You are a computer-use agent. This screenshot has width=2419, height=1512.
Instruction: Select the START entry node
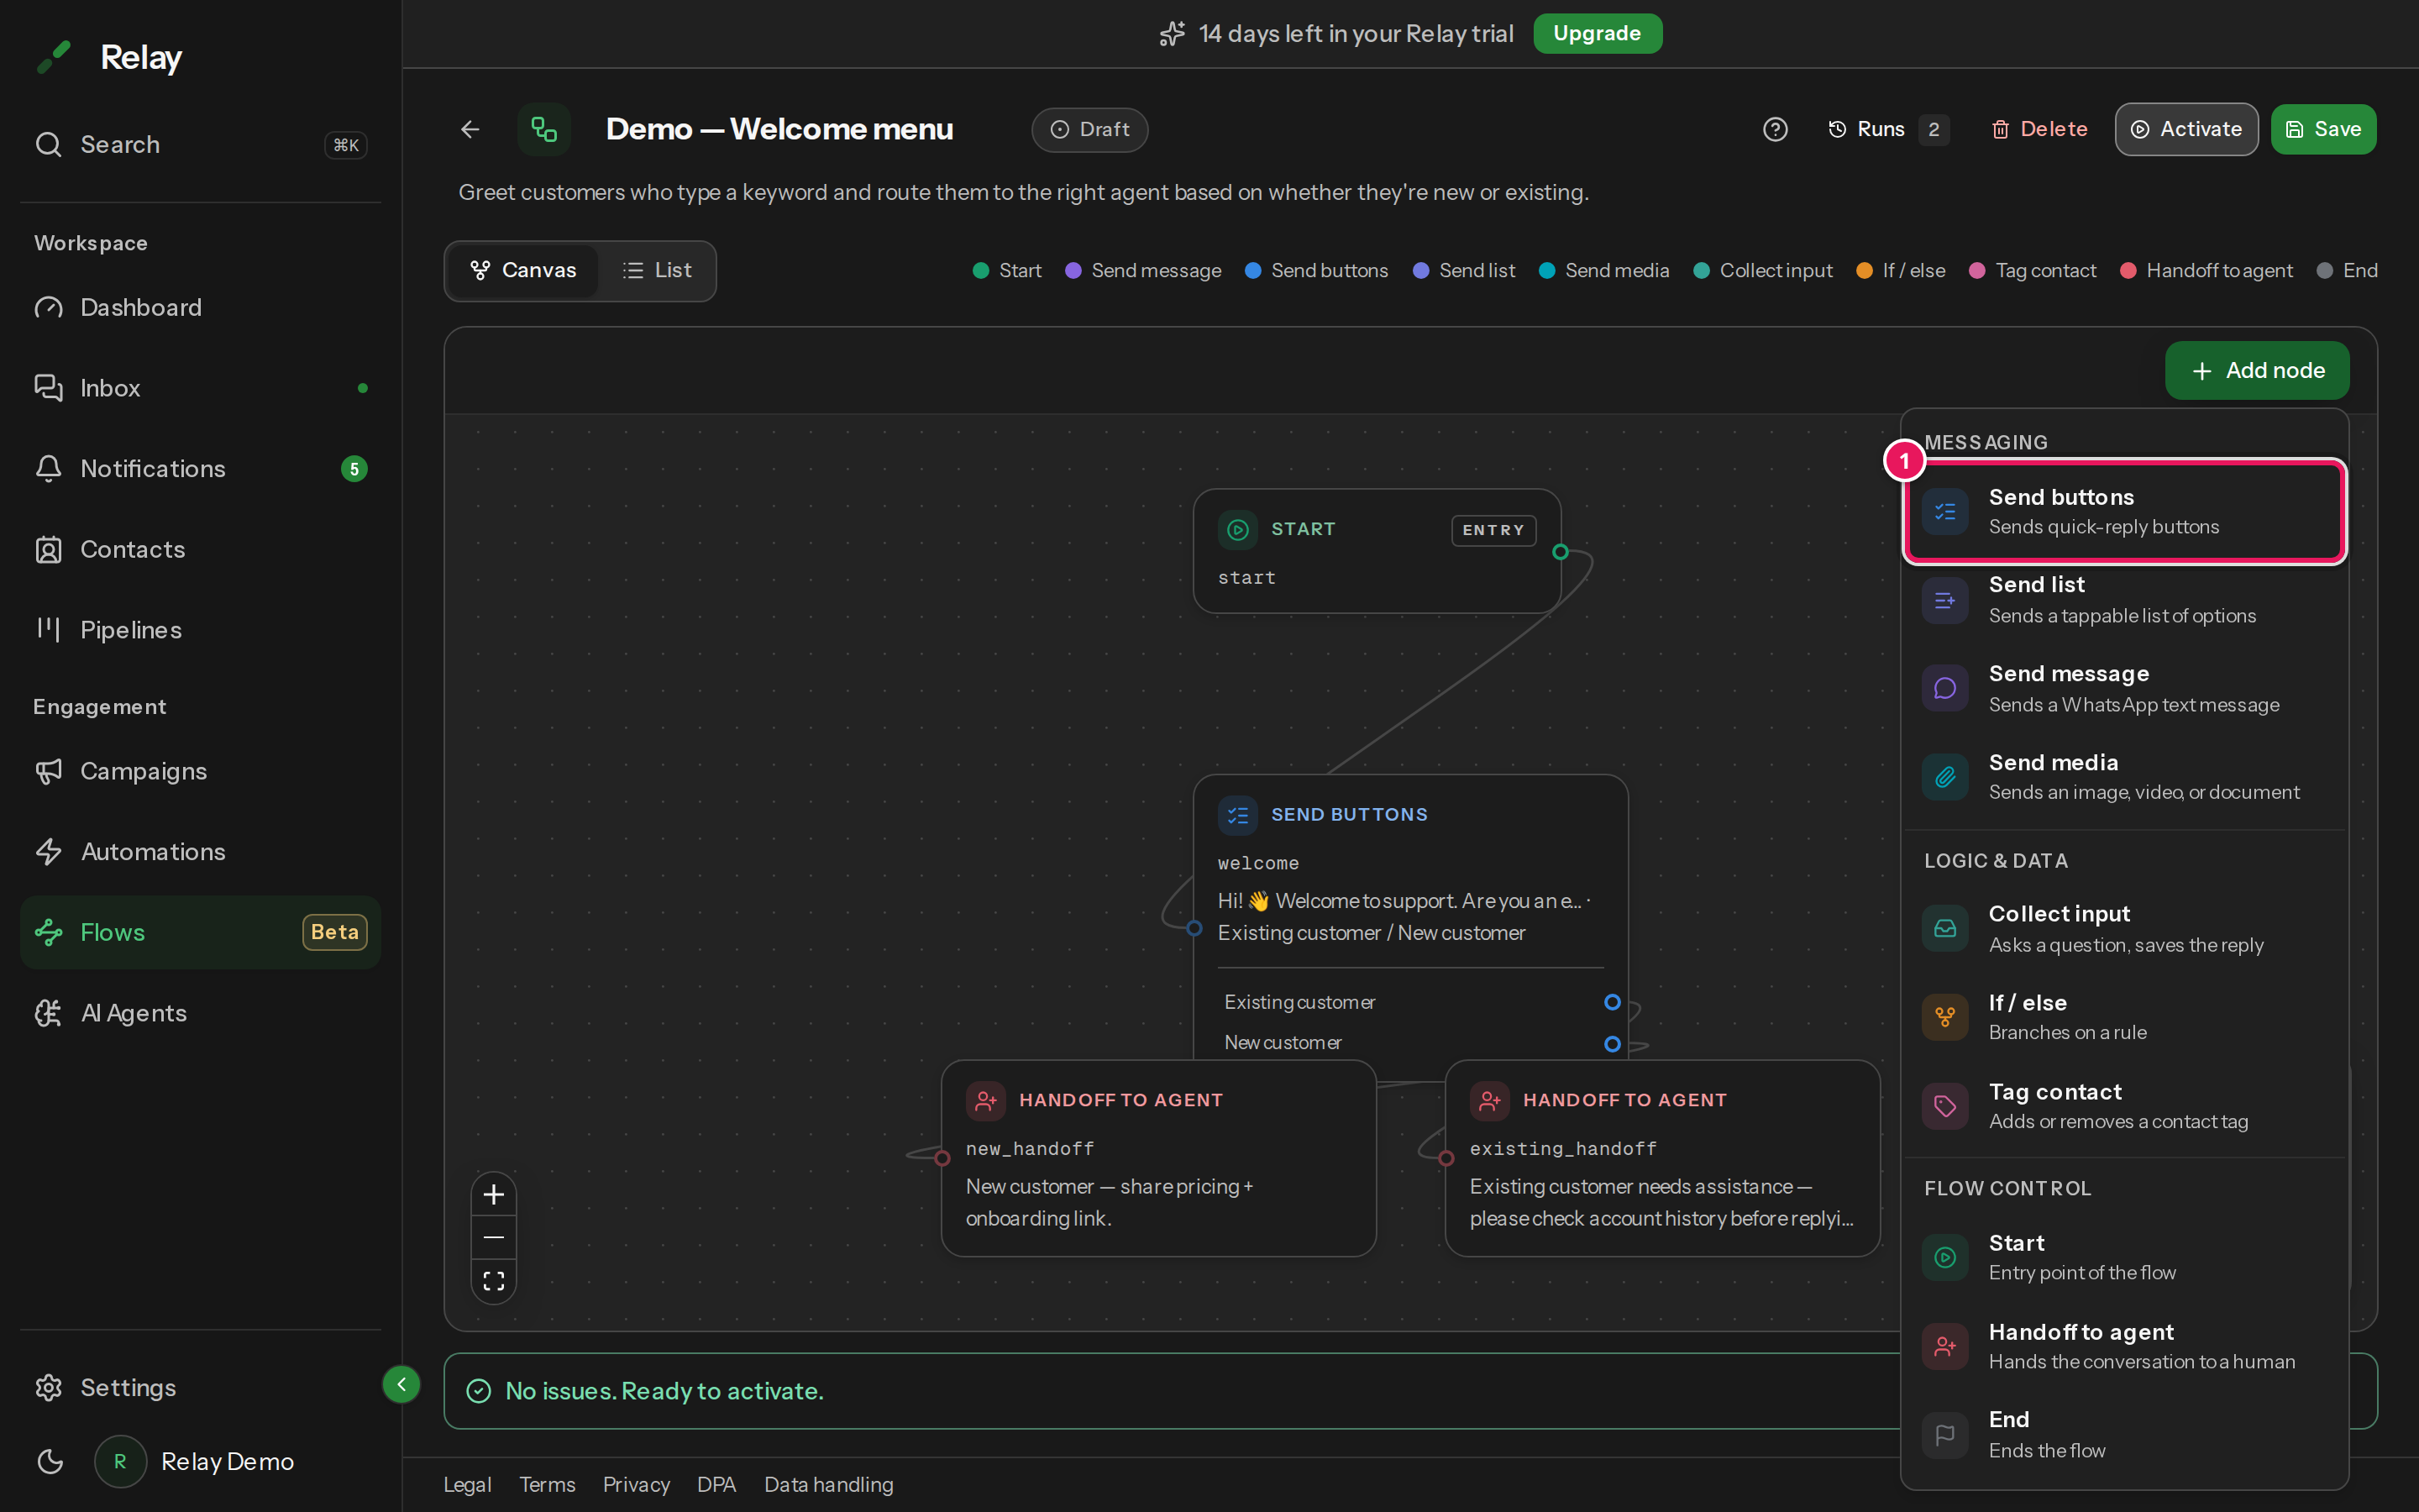click(1377, 551)
